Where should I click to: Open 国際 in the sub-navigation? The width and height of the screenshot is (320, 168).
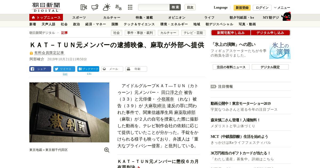pos(115,24)
